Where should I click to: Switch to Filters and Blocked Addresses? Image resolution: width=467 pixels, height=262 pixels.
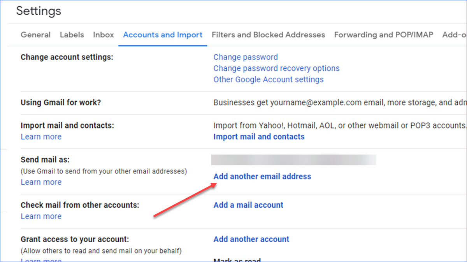point(268,35)
